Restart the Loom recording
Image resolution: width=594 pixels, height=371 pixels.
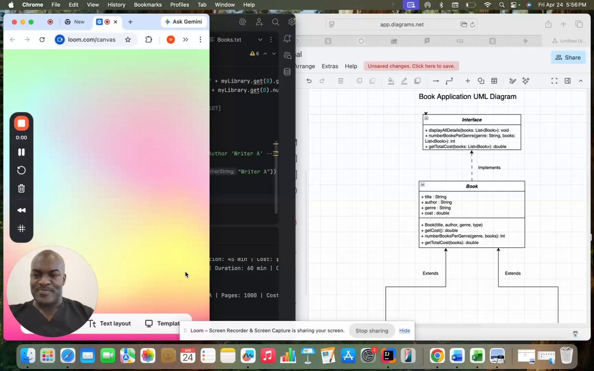(21, 171)
